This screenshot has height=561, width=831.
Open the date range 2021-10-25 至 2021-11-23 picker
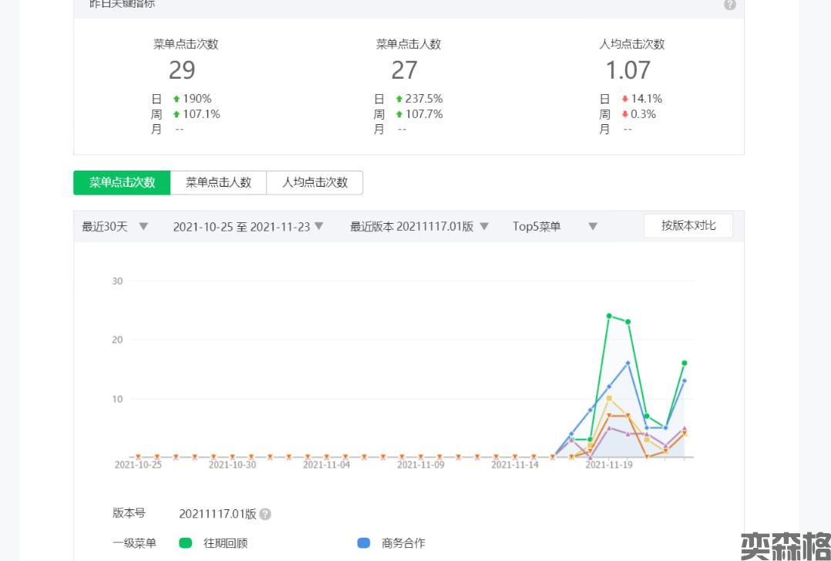pos(247,227)
